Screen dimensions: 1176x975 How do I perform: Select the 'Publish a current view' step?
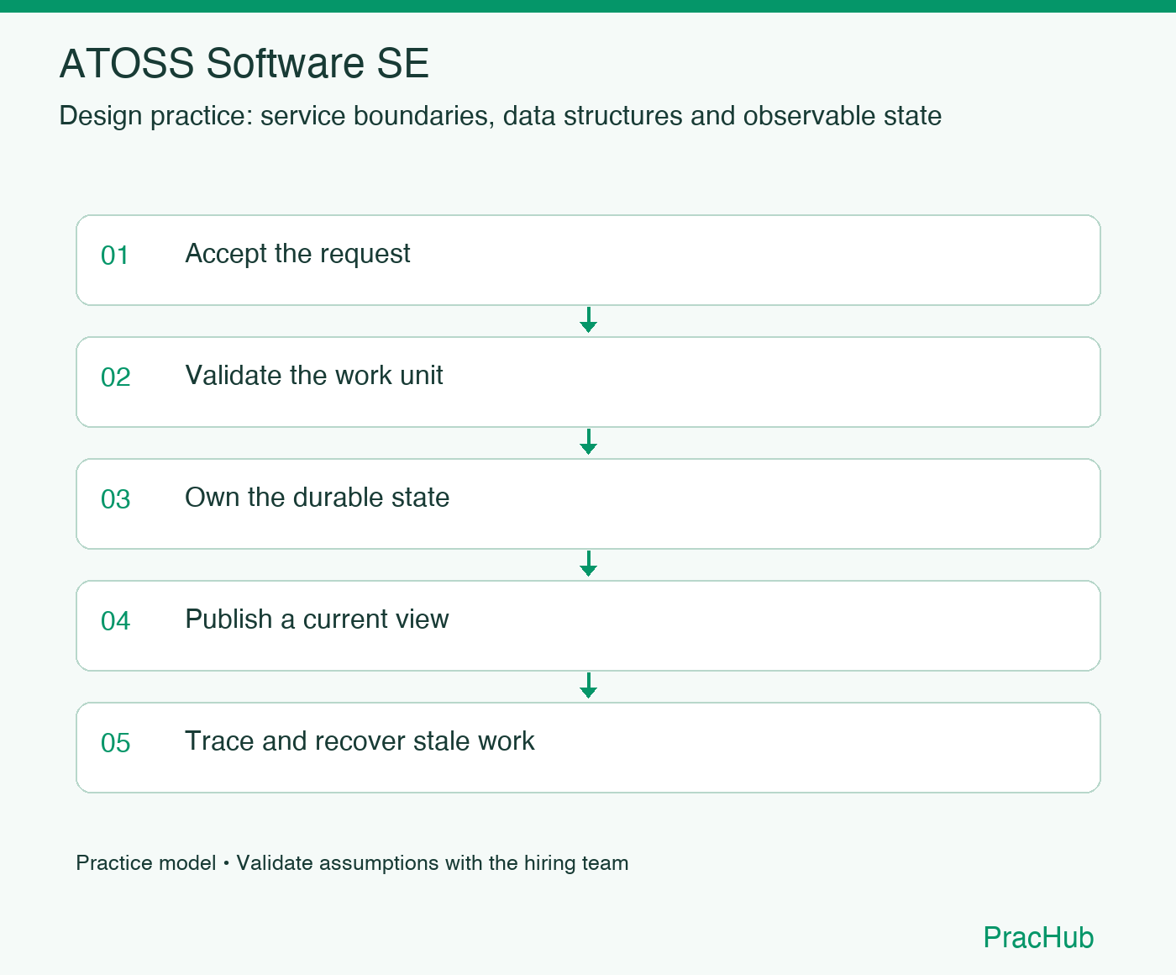588,626
